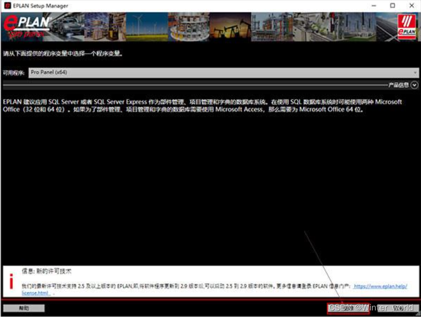Close the EPLAN Setup Manager window
421x317 pixels.
click(x=411, y=6)
